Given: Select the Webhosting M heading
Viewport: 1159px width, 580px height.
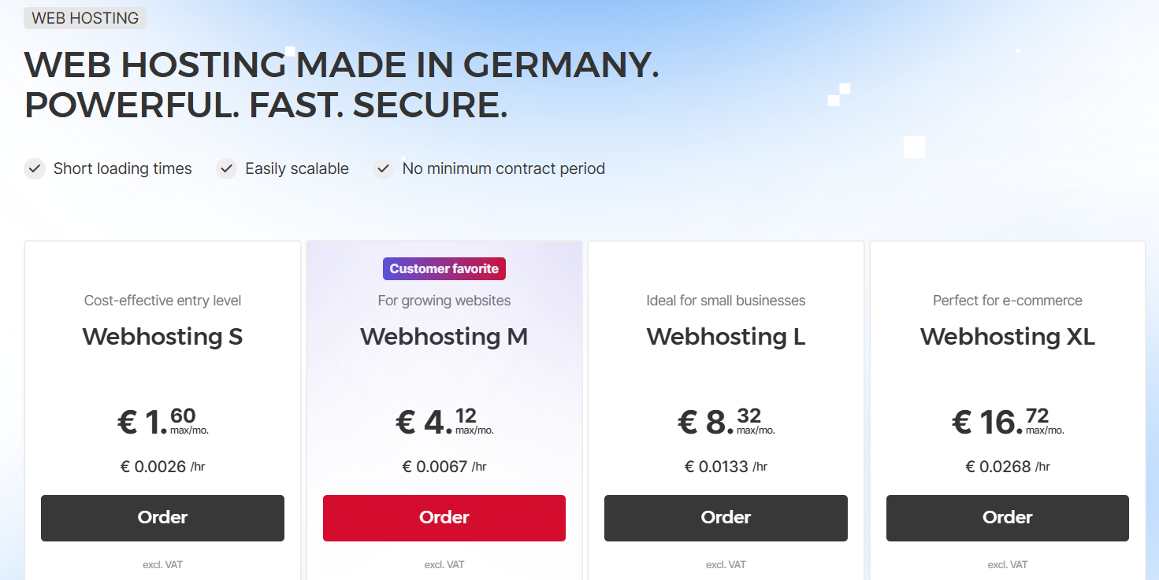Looking at the screenshot, I should pyautogui.click(x=444, y=337).
